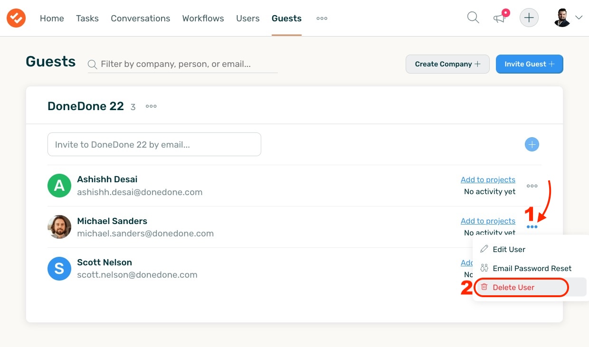Switch to Conversations tab
The width and height of the screenshot is (589, 347).
pos(141,19)
